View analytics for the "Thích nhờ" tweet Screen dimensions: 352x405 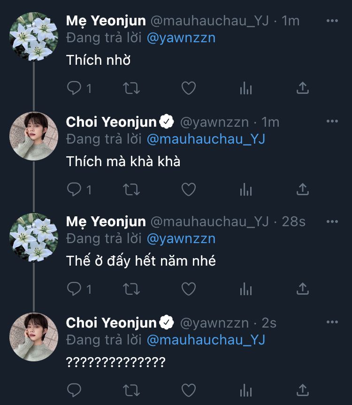[x=246, y=88]
